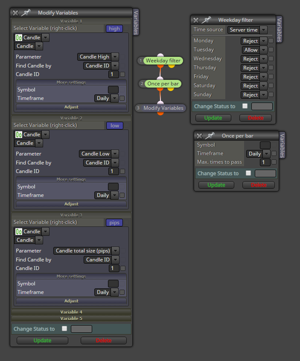Close the Modify Variables panel
The height and width of the screenshot is (361, 300).
click(x=15, y=13)
